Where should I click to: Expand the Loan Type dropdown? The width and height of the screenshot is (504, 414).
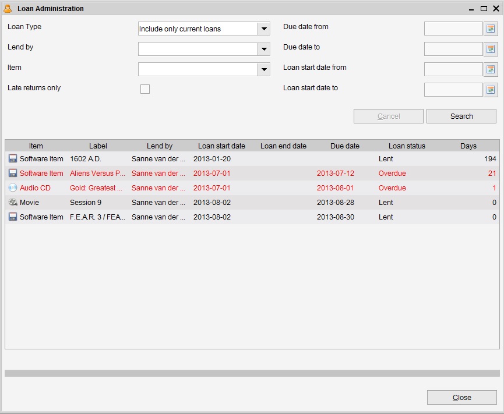point(264,29)
